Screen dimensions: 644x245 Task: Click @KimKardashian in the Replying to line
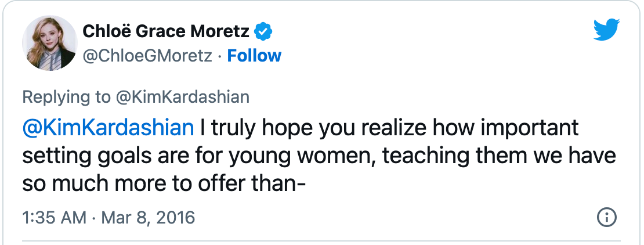[182, 96]
